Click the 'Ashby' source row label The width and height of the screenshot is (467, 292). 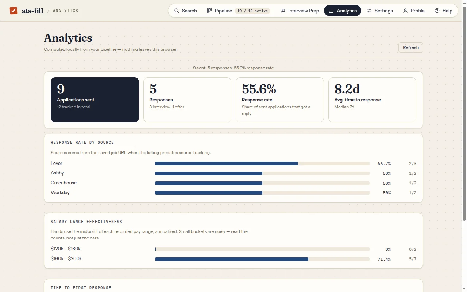(57, 173)
